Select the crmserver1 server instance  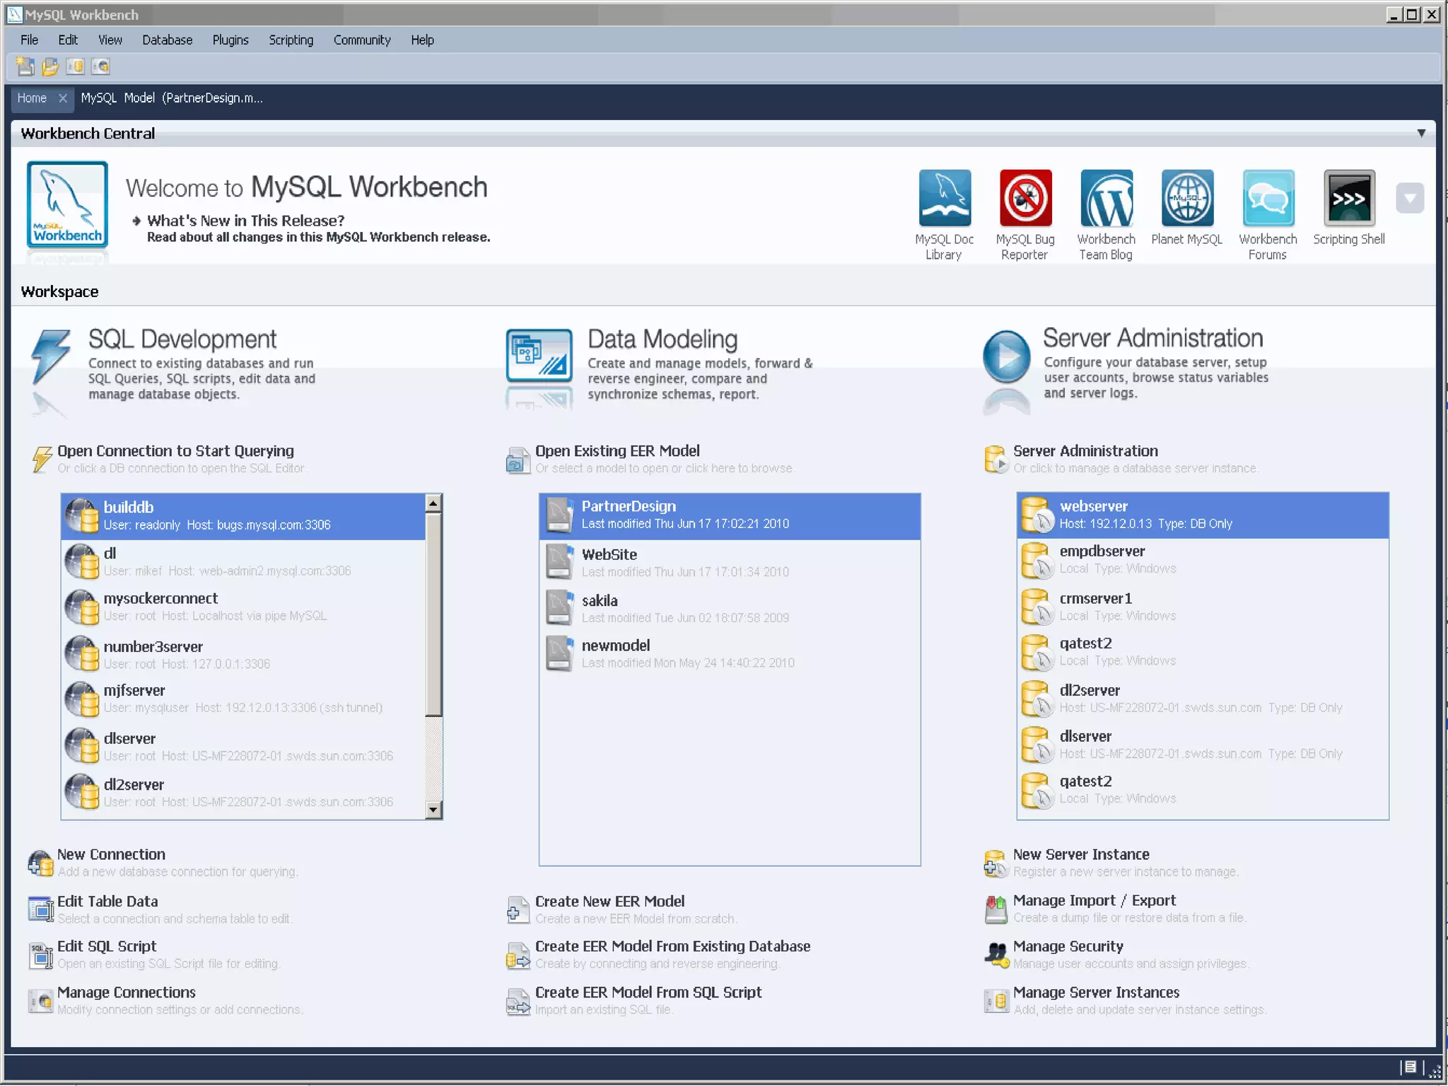click(1095, 598)
